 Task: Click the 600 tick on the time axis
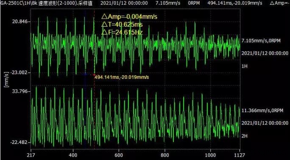119,155
